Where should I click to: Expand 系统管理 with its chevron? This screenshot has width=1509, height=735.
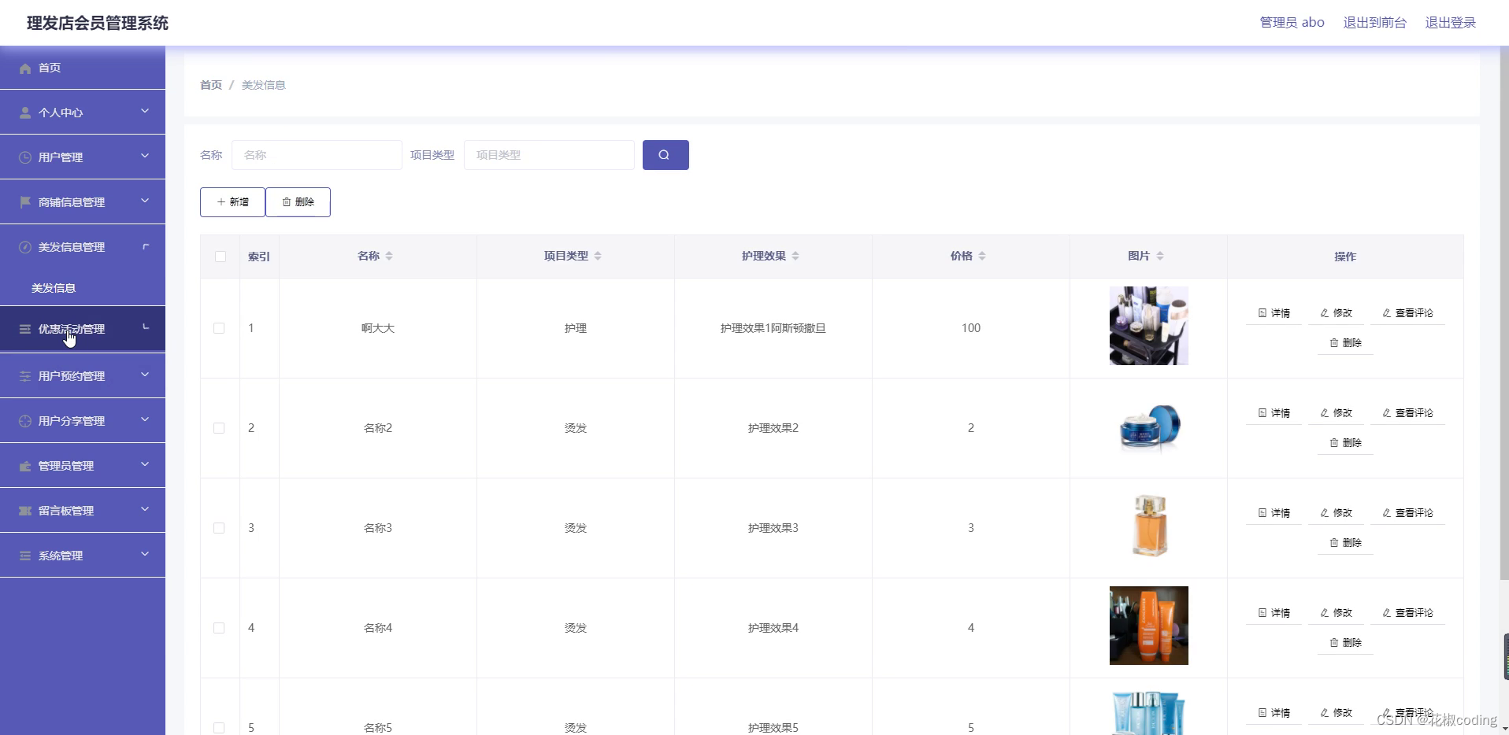click(145, 554)
